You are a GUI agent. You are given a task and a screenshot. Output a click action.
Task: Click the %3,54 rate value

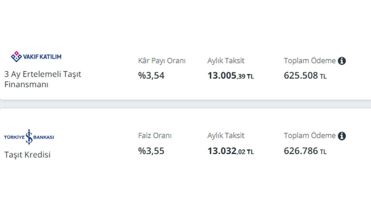click(151, 76)
